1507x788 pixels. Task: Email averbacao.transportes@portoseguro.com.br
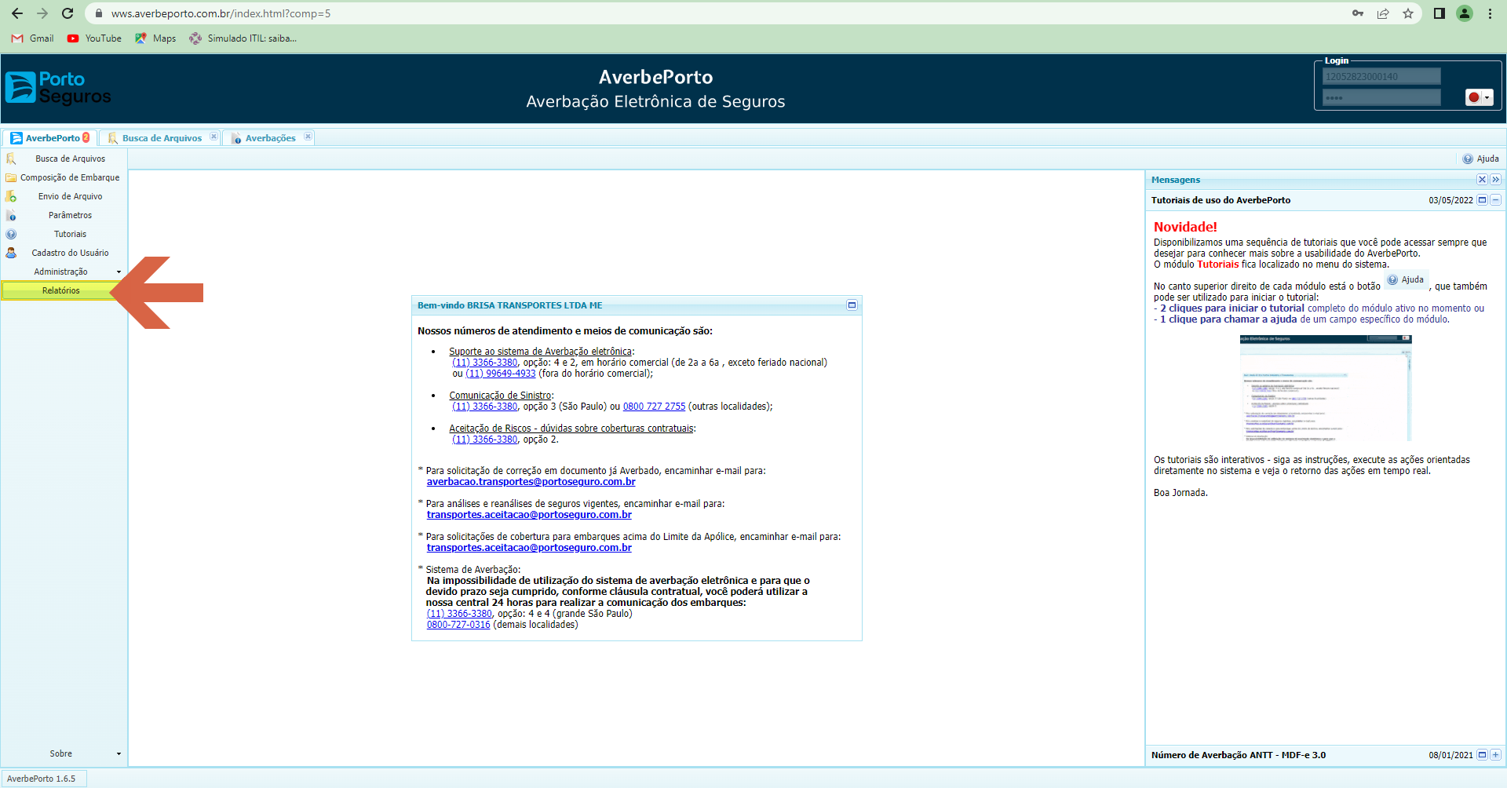pyautogui.click(x=531, y=482)
